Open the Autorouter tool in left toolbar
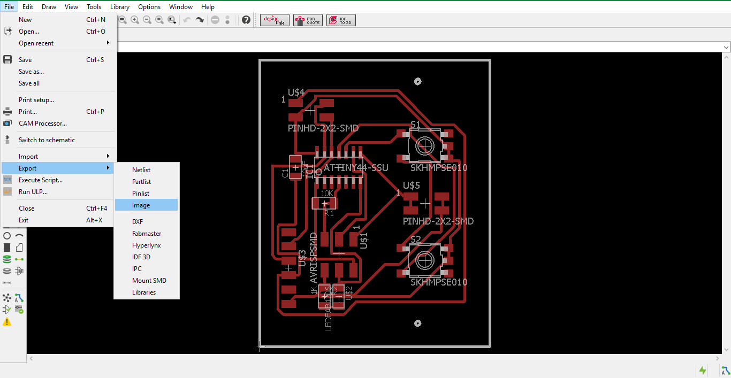The width and height of the screenshot is (731, 378). click(19, 298)
